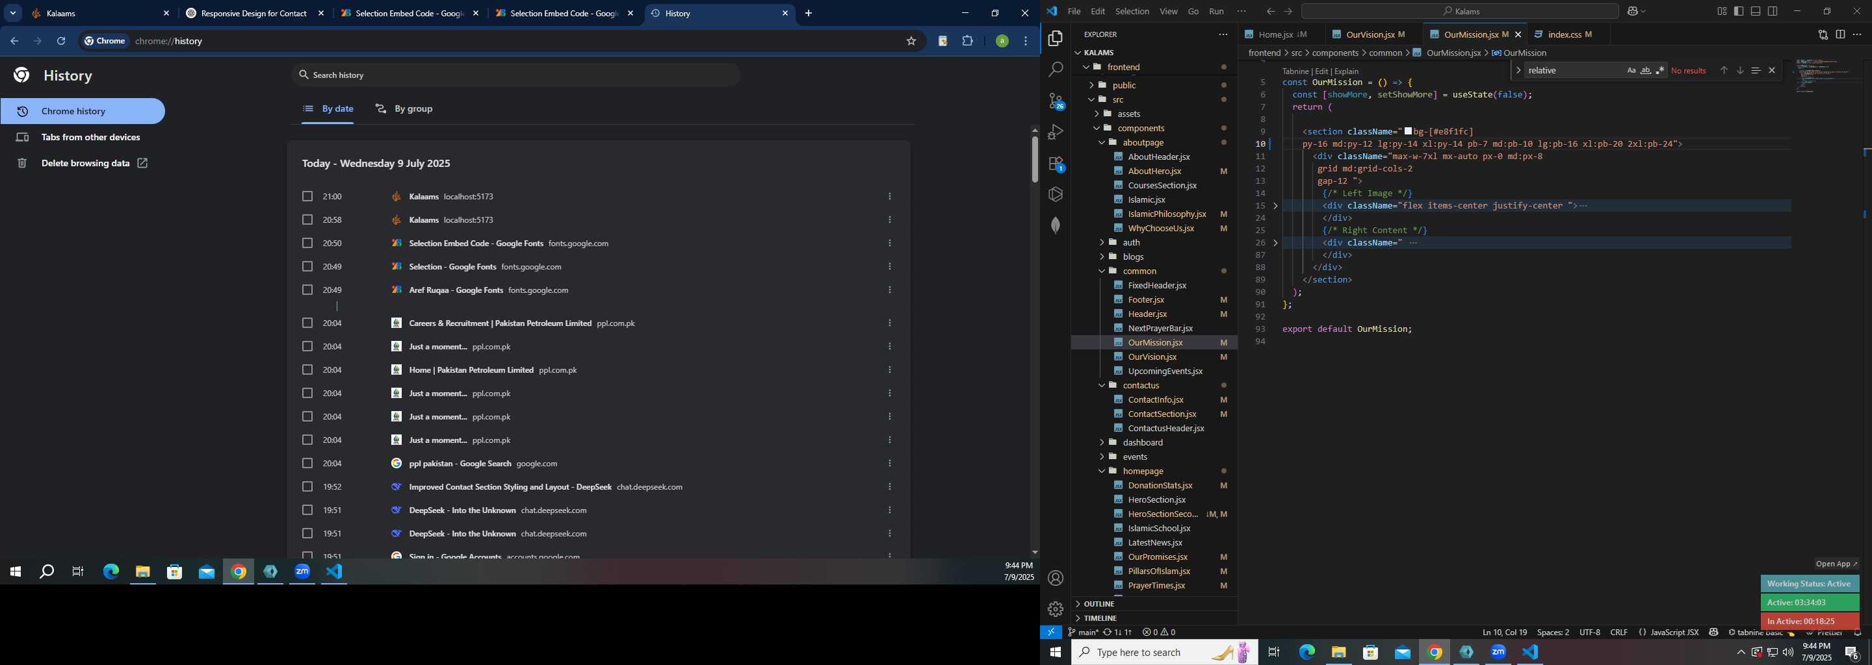Toggle Match Case in the find widget
Viewport: 1872px width, 665px height.
pyautogui.click(x=1631, y=70)
